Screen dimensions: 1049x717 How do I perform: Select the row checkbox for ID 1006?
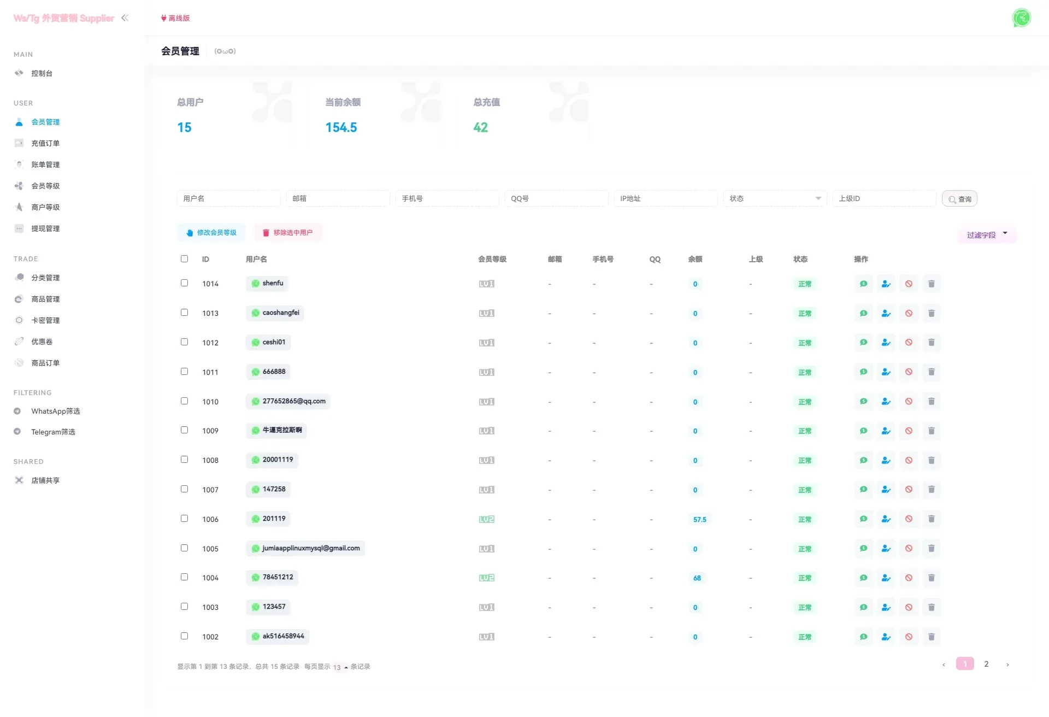tap(184, 519)
